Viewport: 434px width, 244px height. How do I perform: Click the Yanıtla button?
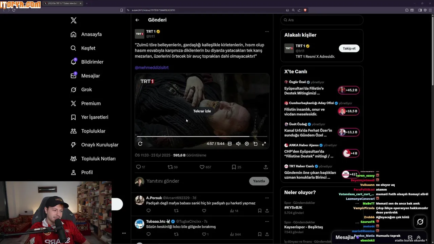click(x=259, y=181)
